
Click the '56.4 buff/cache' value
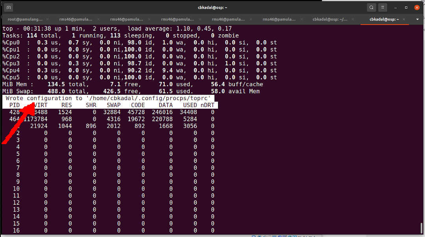point(237,84)
